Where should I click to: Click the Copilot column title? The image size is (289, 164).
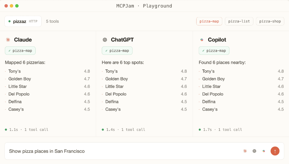[x=217, y=40]
